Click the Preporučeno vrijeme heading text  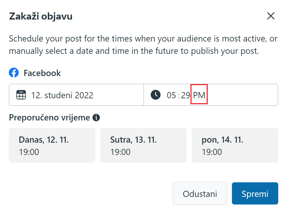click(x=49, y=118)
